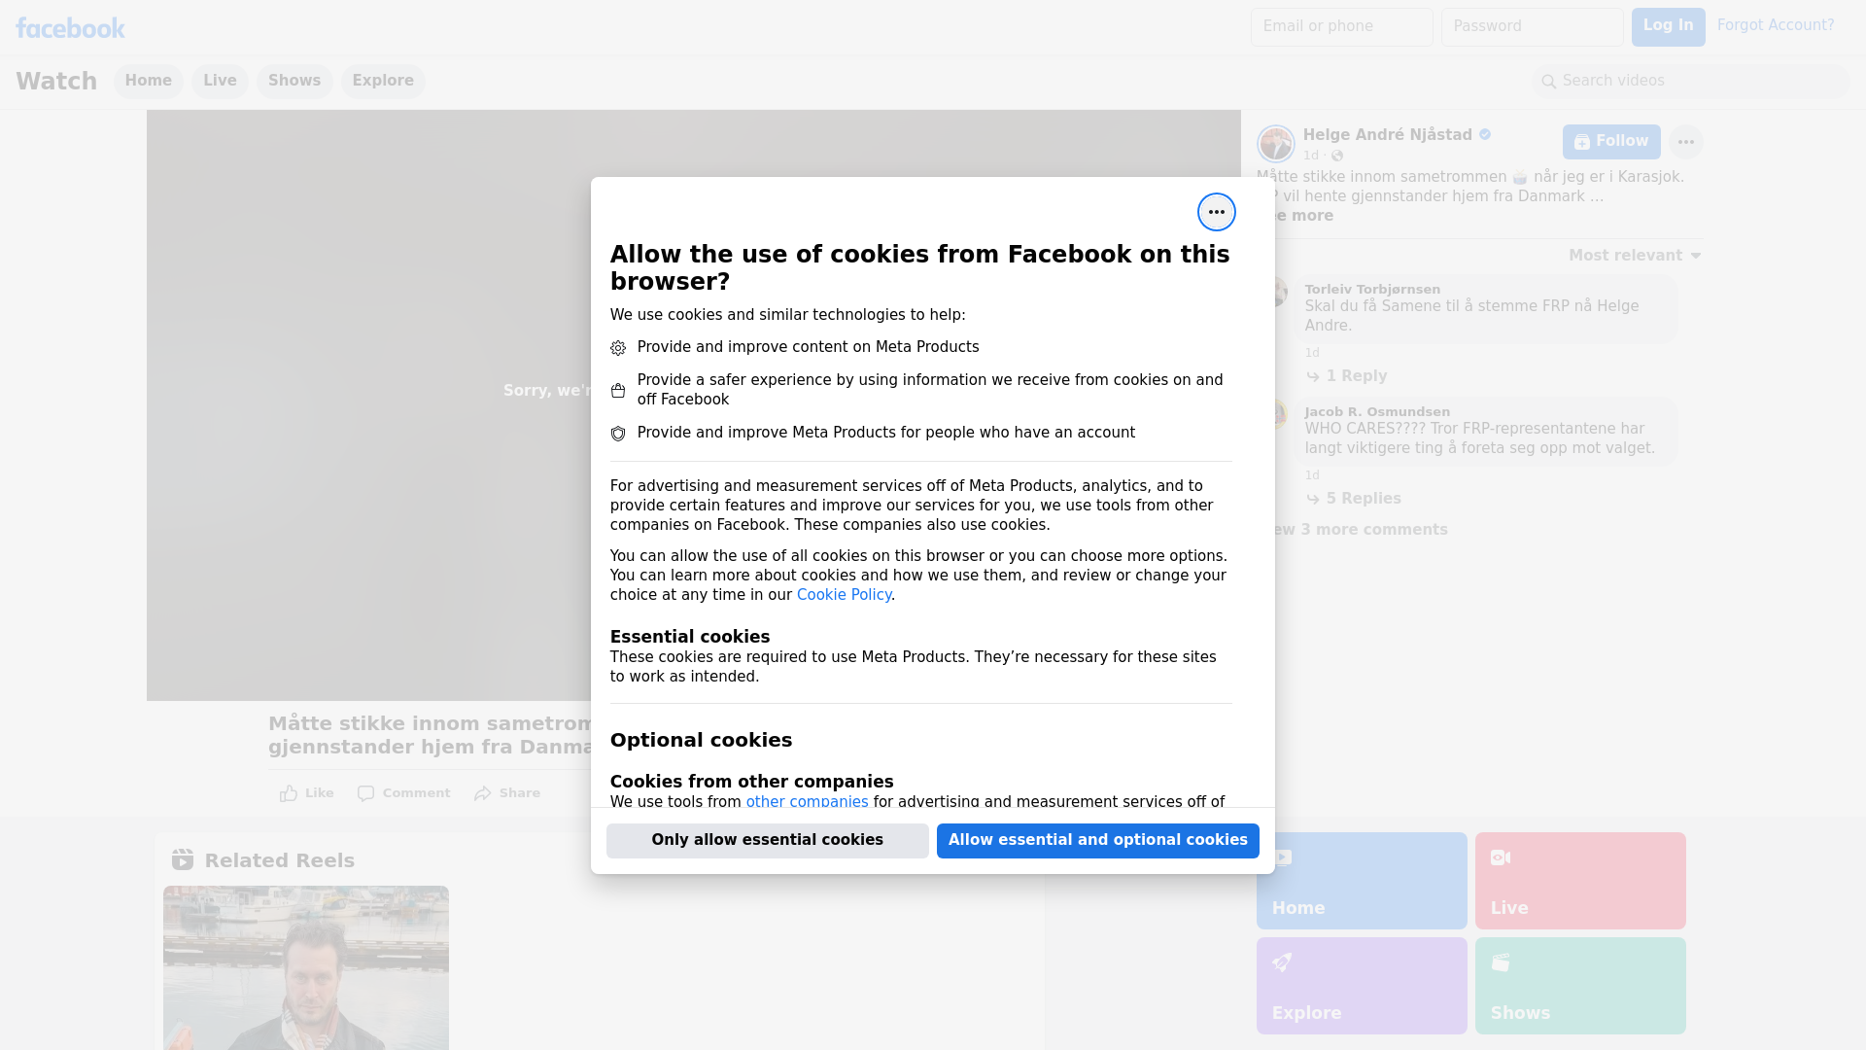Viewport: 1866px width, 1050px height.
Task: Click the Watch heading
Action: 56,81
